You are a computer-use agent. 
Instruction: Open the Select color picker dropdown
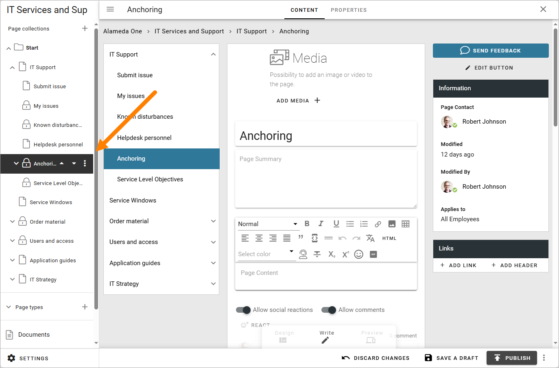[x=266, y=254]
